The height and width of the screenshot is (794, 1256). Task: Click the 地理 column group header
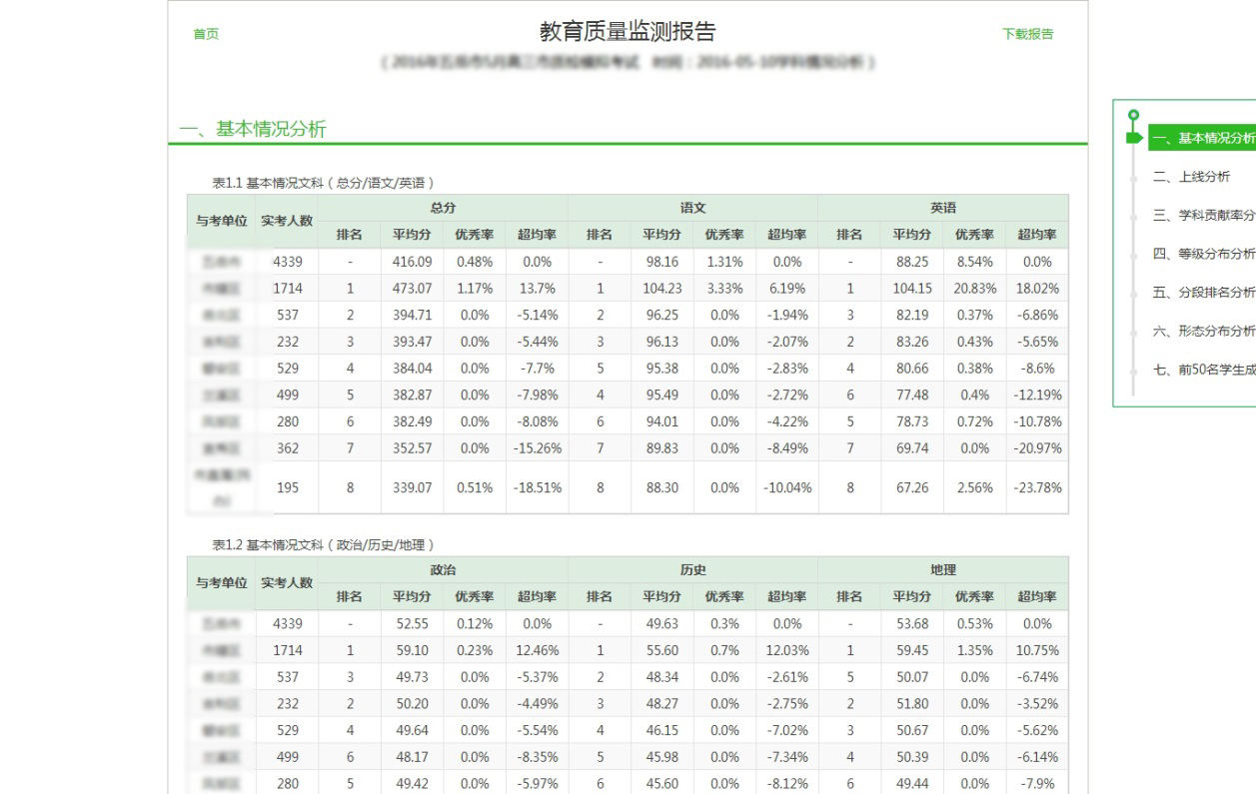pyautogui.click(x=942, y=570)
